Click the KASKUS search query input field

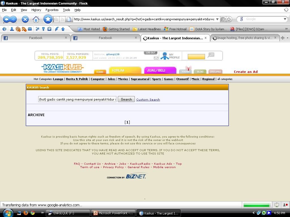click(77, 99)
